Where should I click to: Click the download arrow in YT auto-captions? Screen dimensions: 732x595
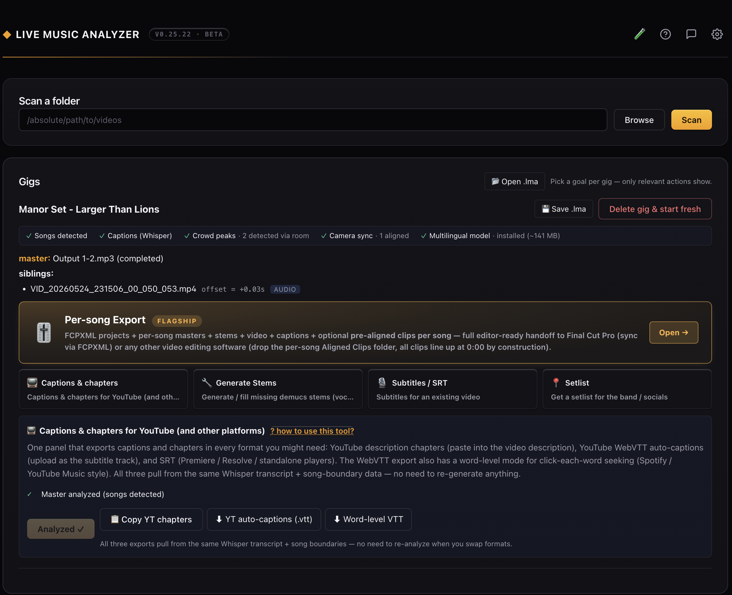click(x=219, y=519)
